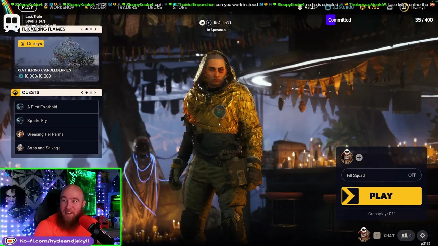Open the Greasing Her Palms quest
Screen dimensions: 438x246
coord(56,134)
